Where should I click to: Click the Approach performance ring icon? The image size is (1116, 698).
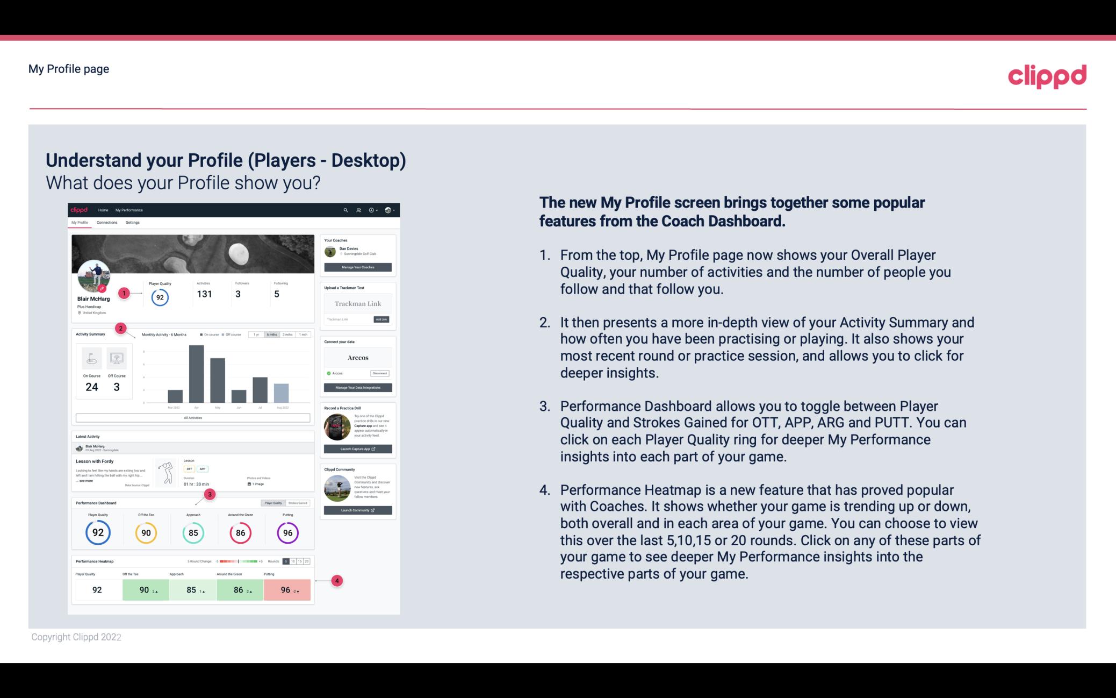(192, 531)
